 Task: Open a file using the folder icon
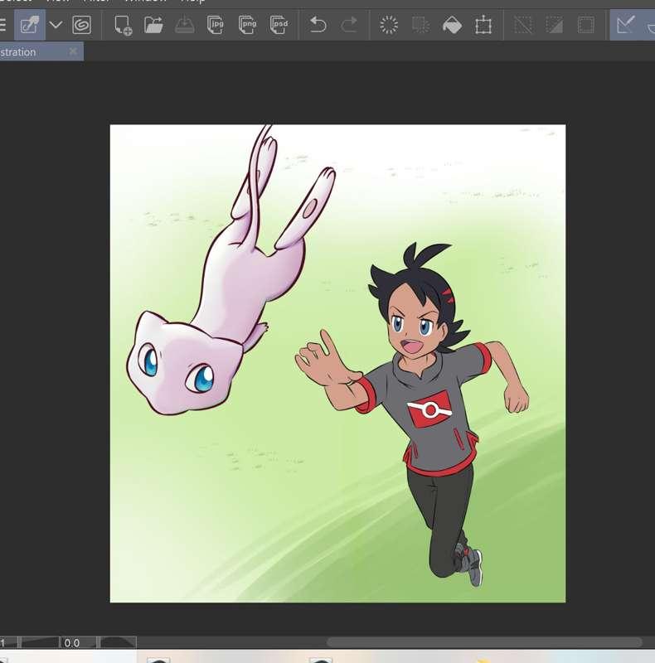pyautogui.click(x=153, y=25)
